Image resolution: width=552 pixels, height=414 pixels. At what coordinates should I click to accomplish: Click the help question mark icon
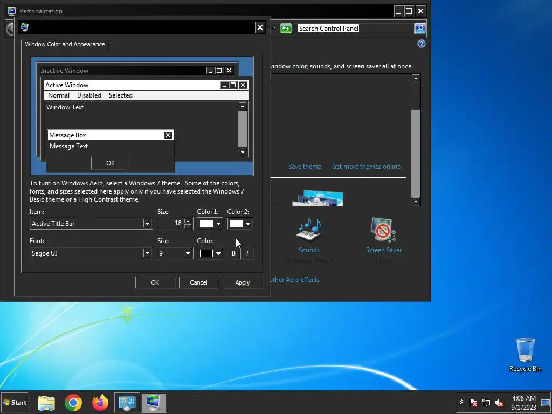point(422,44)
